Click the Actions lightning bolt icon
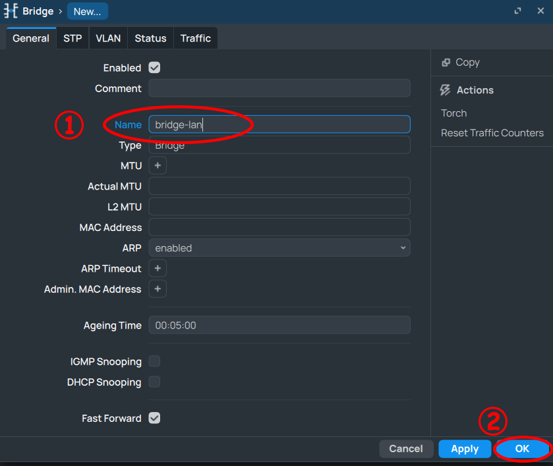 [446, 90]
